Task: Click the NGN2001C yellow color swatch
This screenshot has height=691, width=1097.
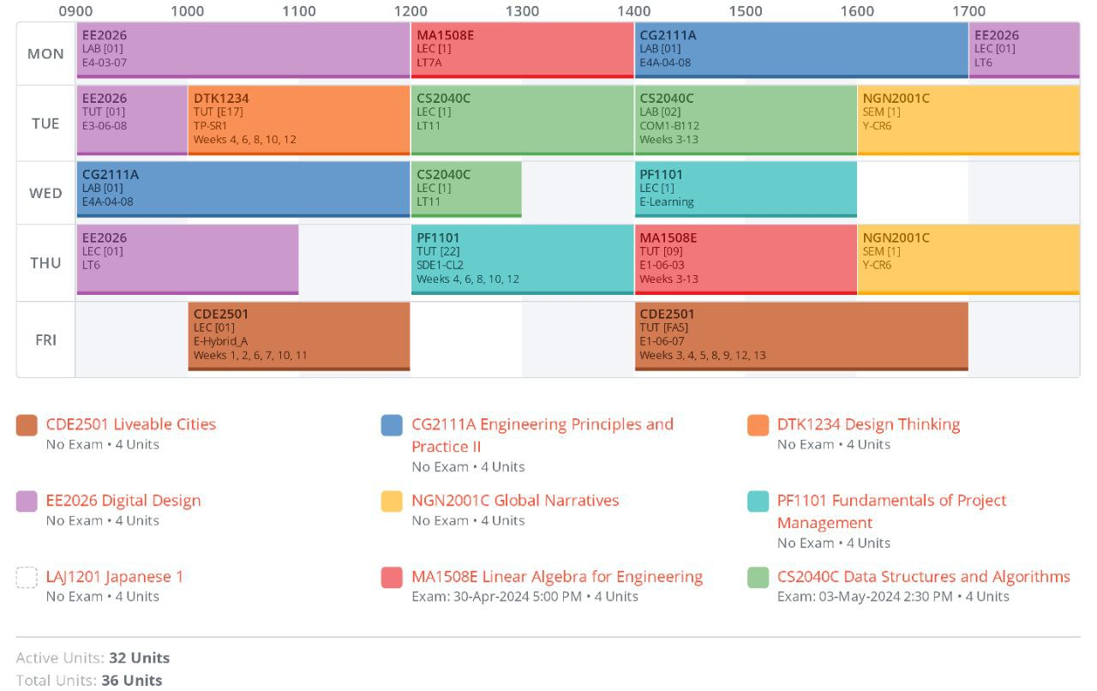Action: [x=392, y=502]
